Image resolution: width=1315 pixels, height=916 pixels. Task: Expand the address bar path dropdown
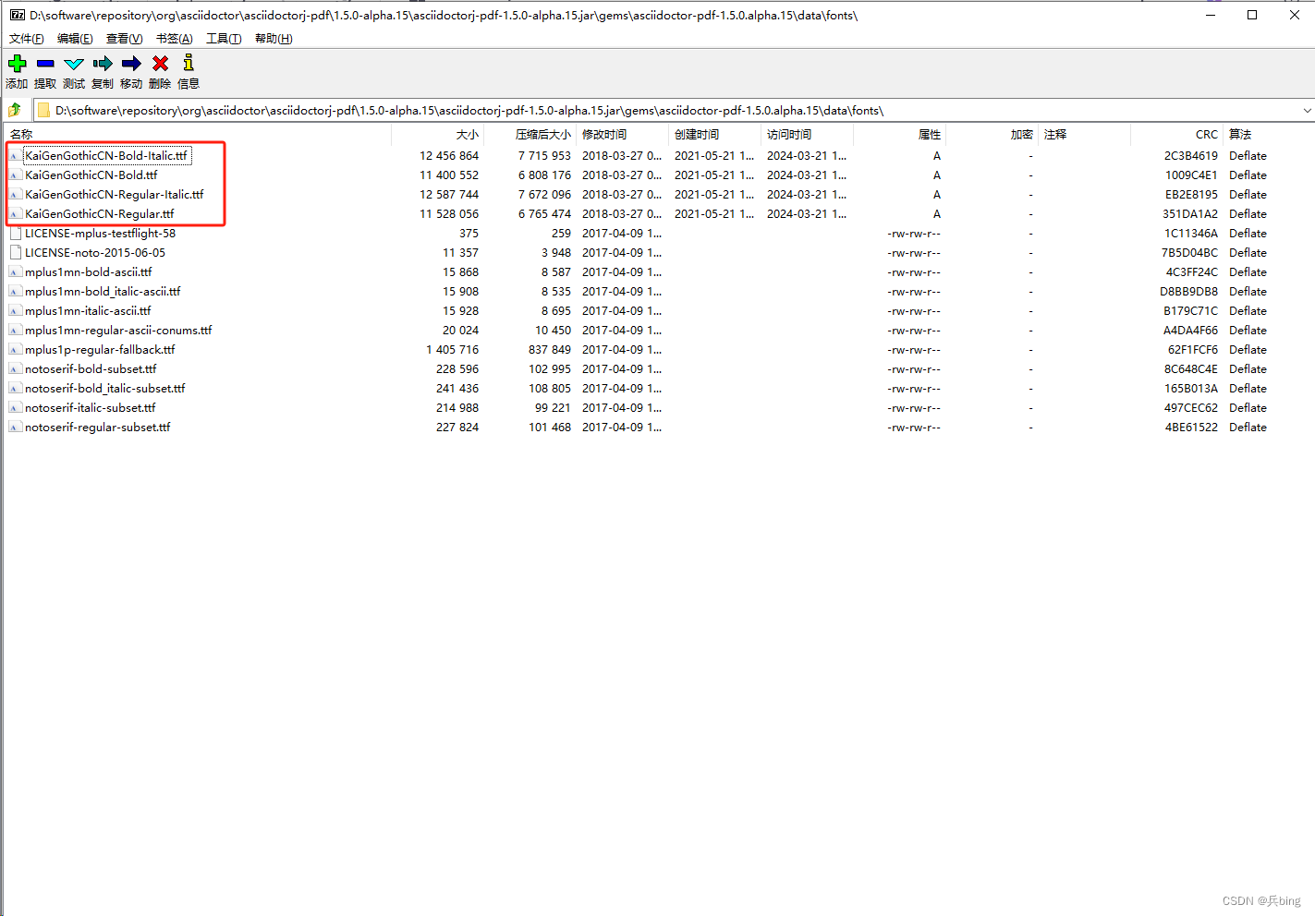click(1307, 111)
